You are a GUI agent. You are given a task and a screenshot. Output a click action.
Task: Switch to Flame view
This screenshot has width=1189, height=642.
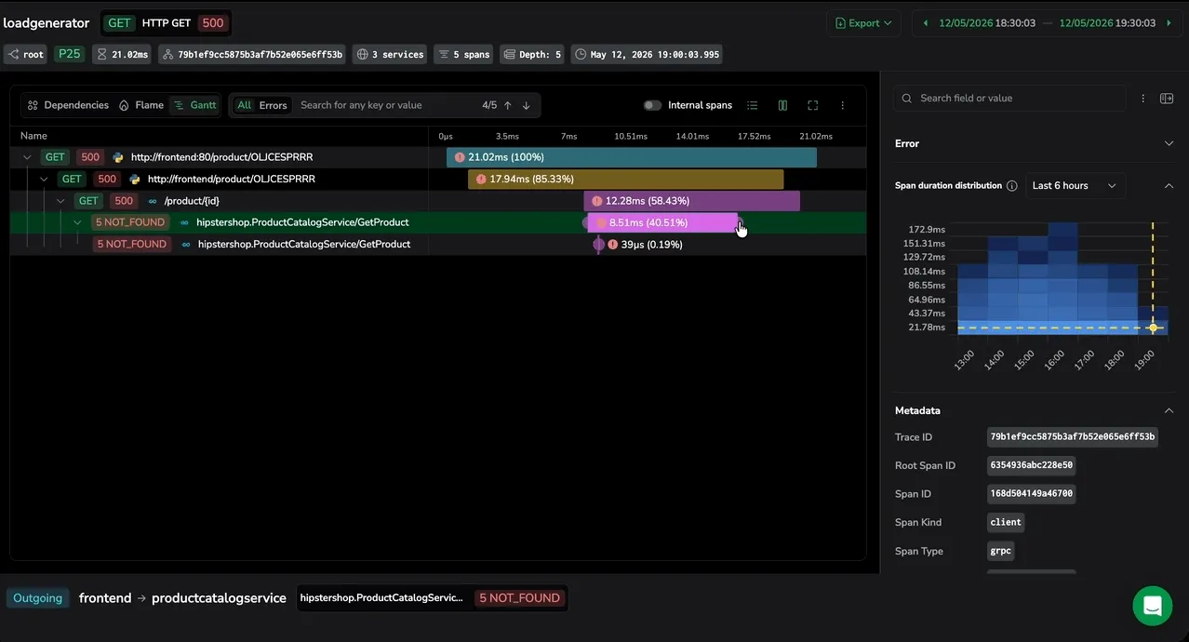click(x=140, y=105)
